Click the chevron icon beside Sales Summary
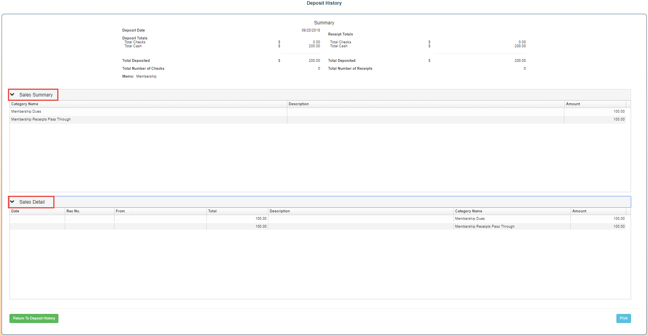 pos(12,95)
